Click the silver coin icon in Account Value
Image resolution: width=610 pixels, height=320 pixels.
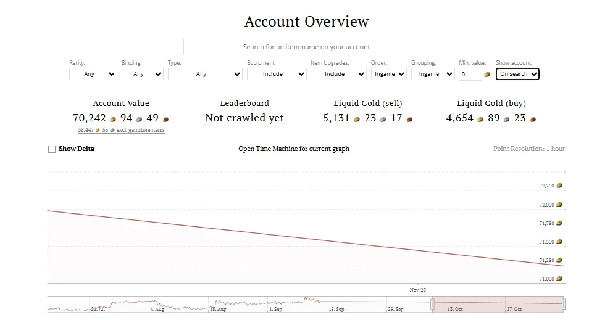(139, 119)
